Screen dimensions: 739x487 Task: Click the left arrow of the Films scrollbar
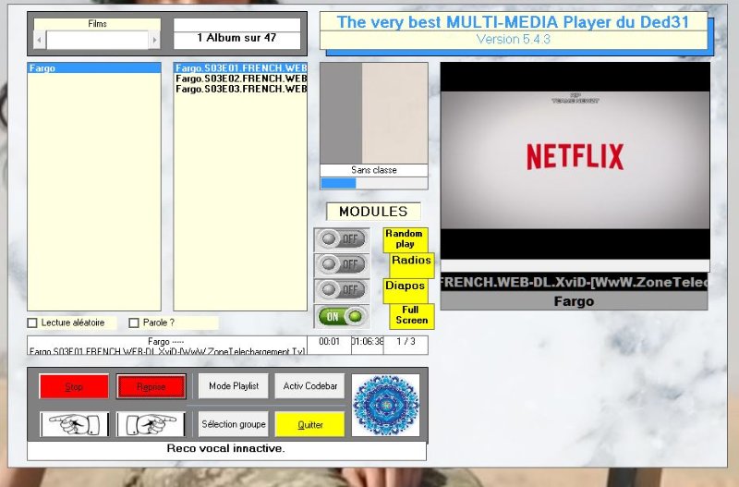[x=39, y=40]
